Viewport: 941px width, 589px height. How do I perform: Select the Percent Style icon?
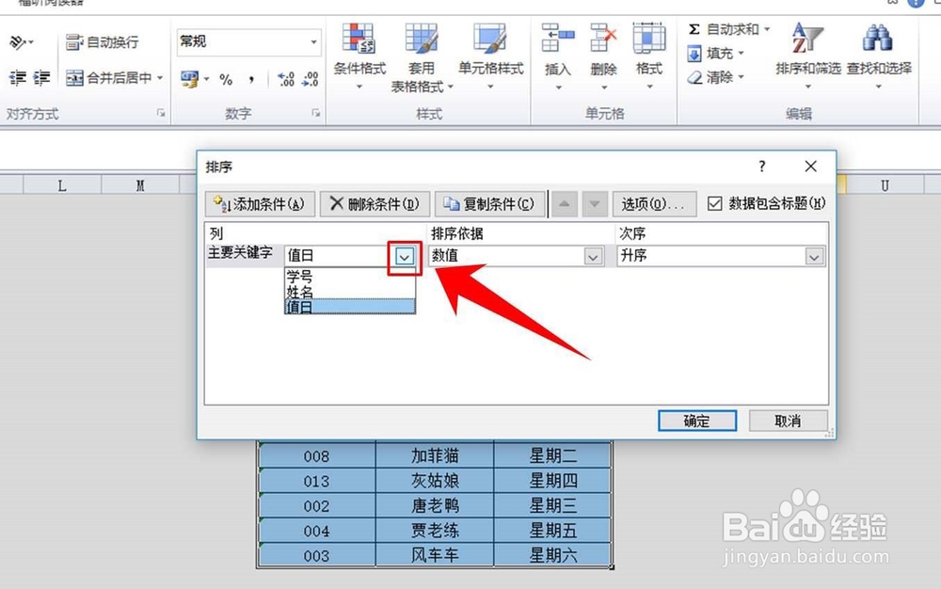click(x=227, y=79)
